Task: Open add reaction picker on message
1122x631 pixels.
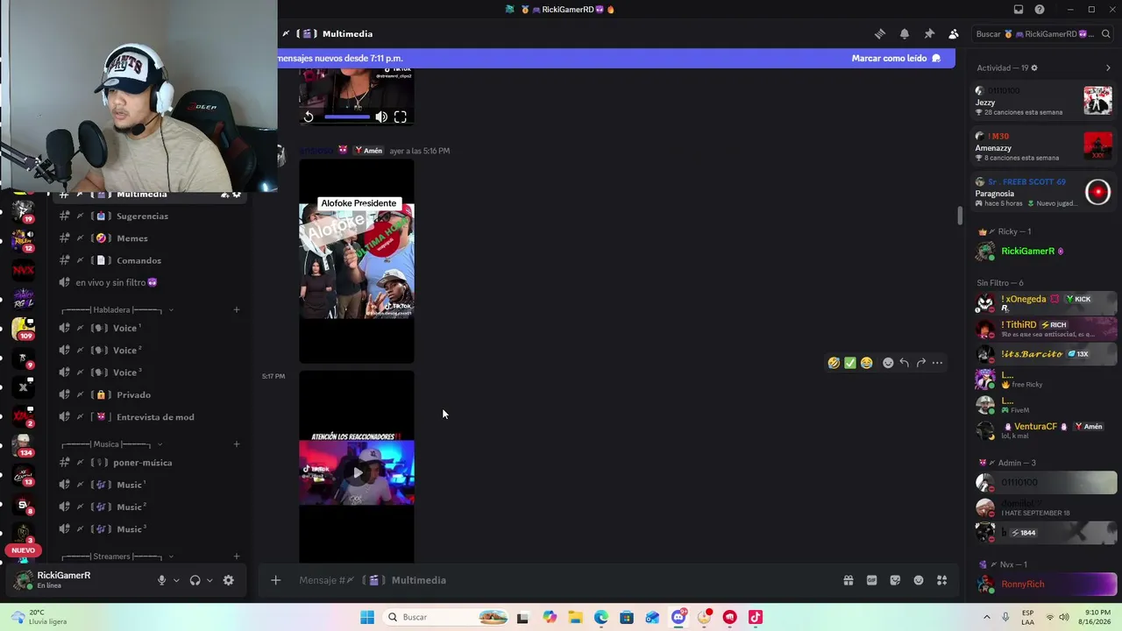Action: coord(888,363)
